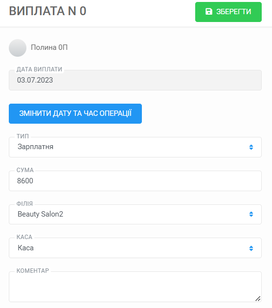Image resolution: width=272 pixels, height=308 pixels.
Task: Click ЗМІНИТИ ДАТУ ТА ЧАС ОПЕРАЦІЇ
Action: 75,113
